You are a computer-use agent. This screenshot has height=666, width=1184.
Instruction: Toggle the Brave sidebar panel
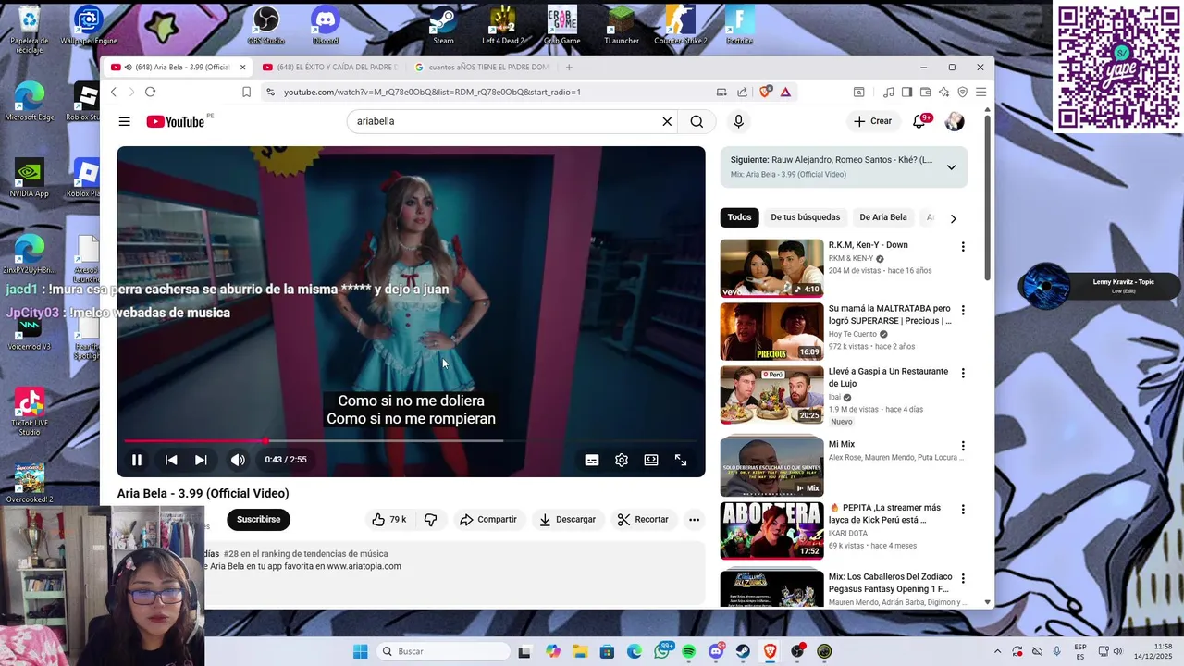click(907, 92)
